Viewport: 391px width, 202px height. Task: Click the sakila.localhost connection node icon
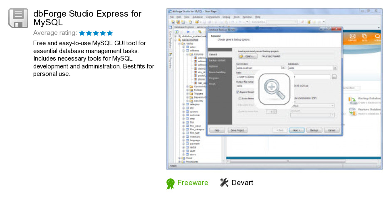pos(179,40)
